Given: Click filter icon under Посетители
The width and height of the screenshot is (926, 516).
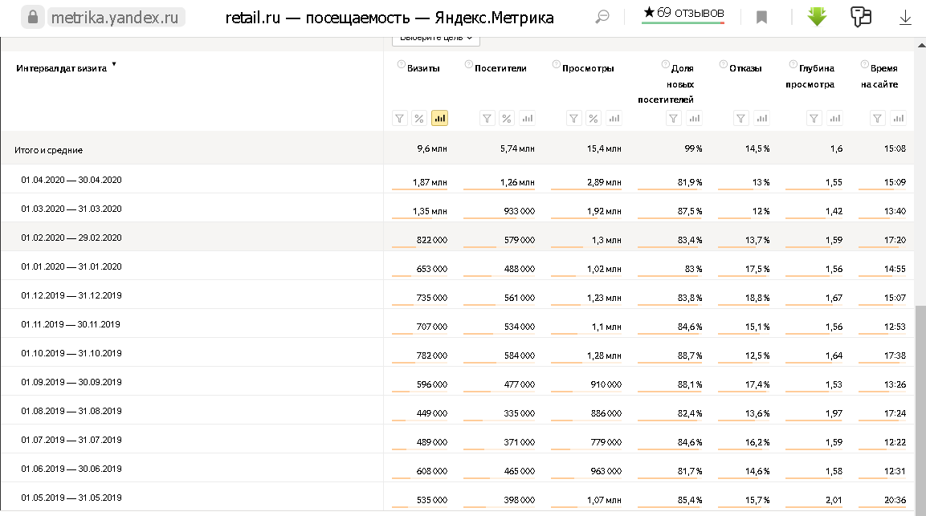Looking at the screenshot, I should [x=487, y=118].
